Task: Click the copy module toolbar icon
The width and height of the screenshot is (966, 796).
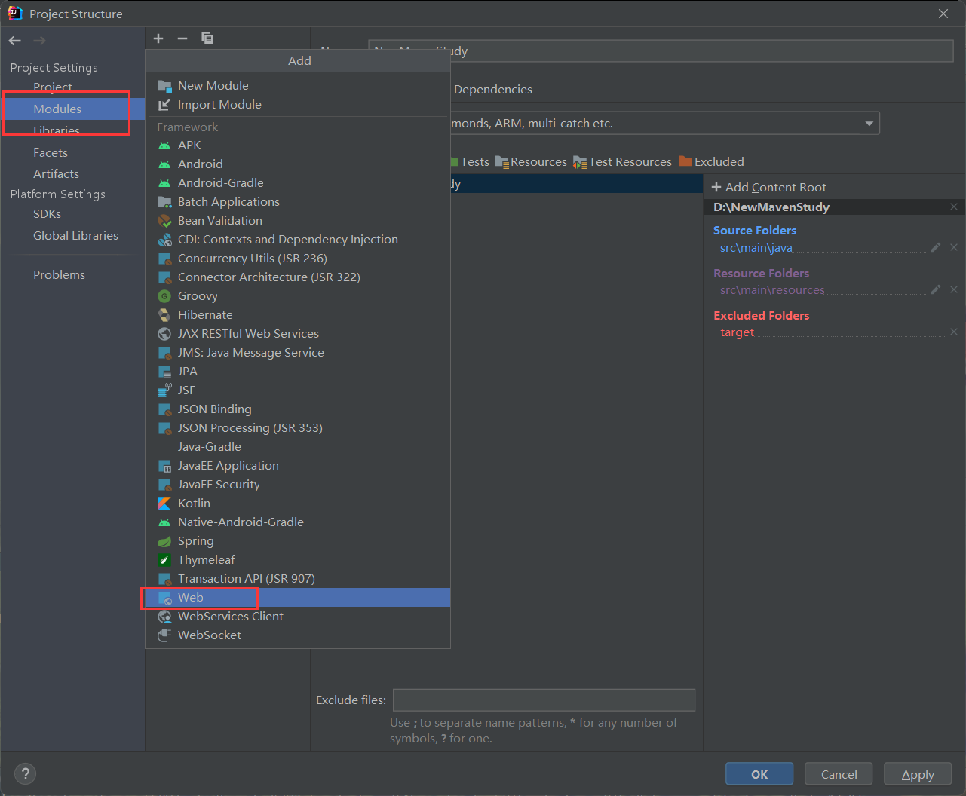Action: tap(207, 38)
